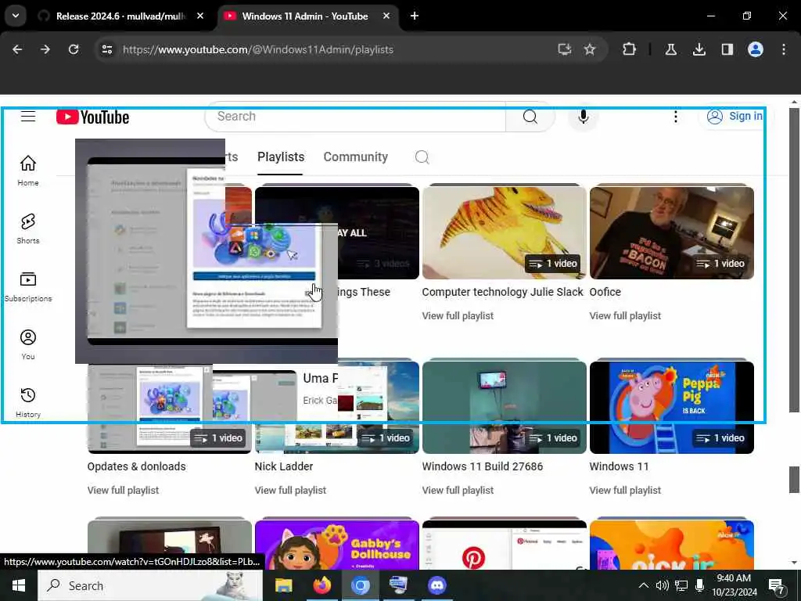
Task: Open the site information icon in address bar
Action: (106, 49)
